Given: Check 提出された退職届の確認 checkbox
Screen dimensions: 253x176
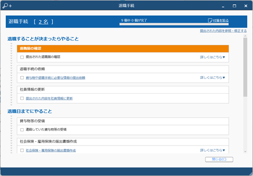Looking at the screenshot, I should click(x=22, y=57).
